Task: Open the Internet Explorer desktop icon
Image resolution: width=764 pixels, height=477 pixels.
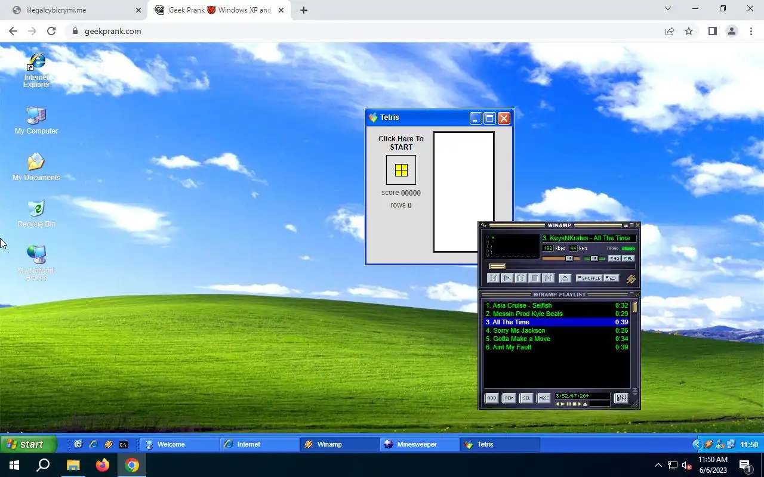Action: pos(36,70)
